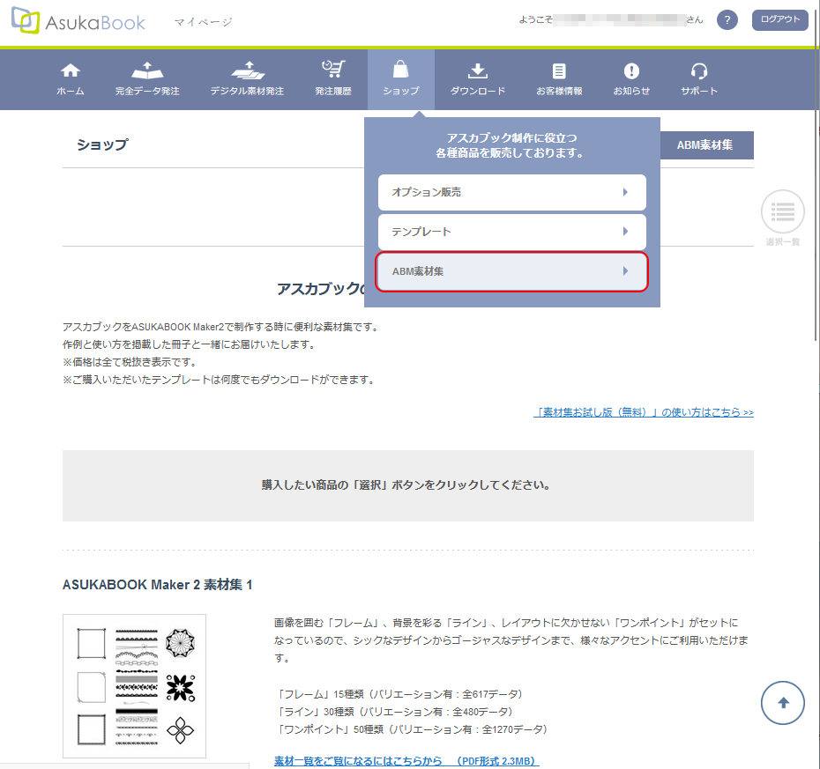The image size is (820, 769).
Task: Open 発注履歴 cart icon
Action: pyautogui.click(x=332, y=70)
